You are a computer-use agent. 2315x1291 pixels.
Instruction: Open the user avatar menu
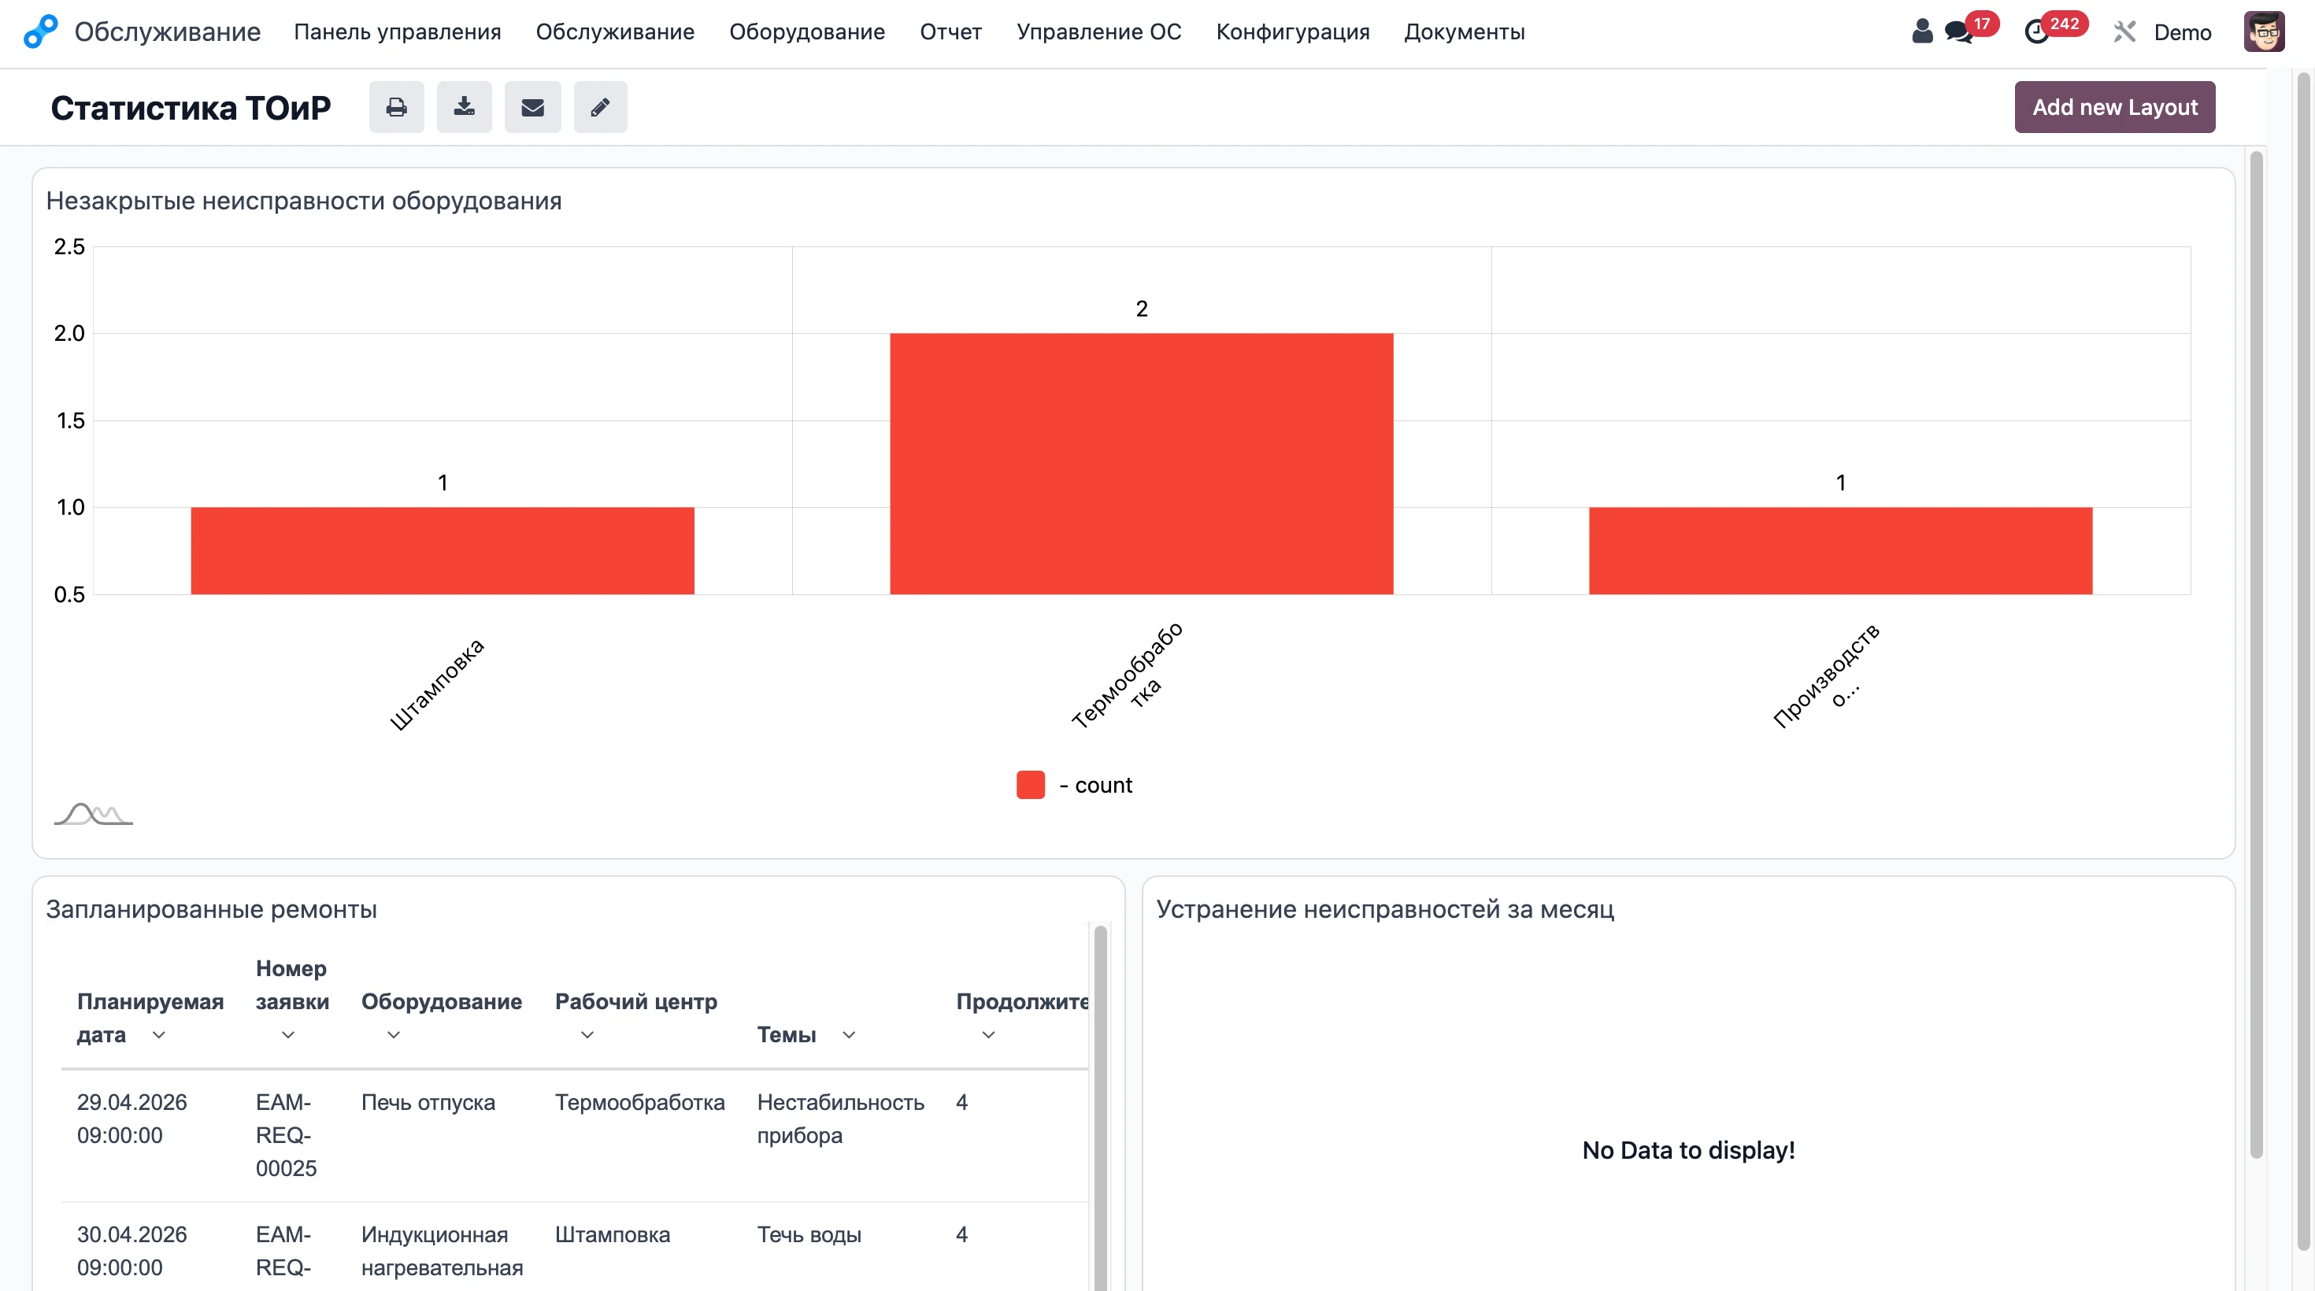2264,31
